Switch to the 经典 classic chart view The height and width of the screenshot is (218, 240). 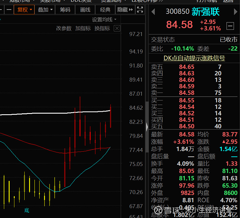[105, 10]
